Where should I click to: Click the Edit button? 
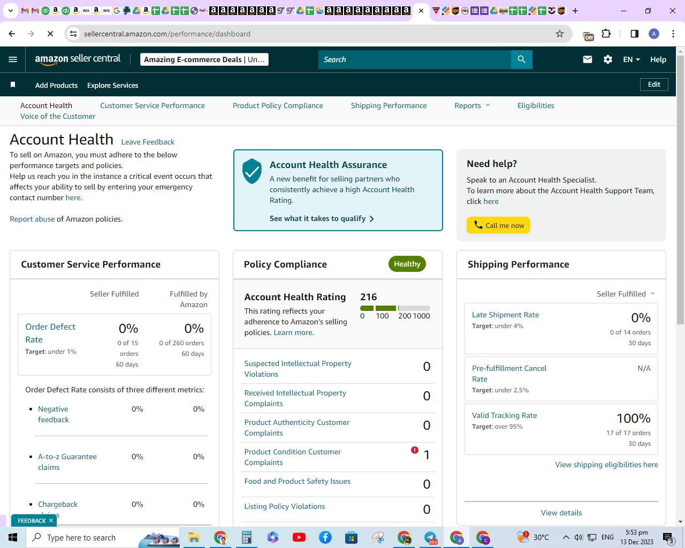pyautogui.click(x=654, y=85)
